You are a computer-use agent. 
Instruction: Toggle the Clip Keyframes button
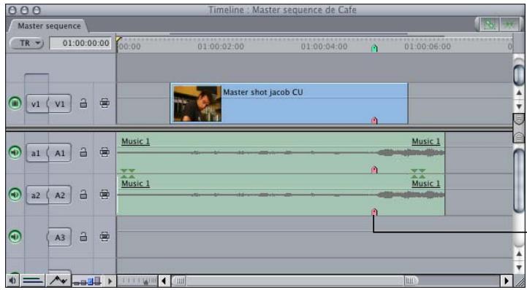[33, 281]
